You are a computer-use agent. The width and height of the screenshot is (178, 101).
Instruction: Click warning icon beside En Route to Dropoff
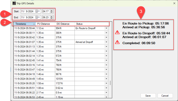pyautogui.click(x=117, y=32)
